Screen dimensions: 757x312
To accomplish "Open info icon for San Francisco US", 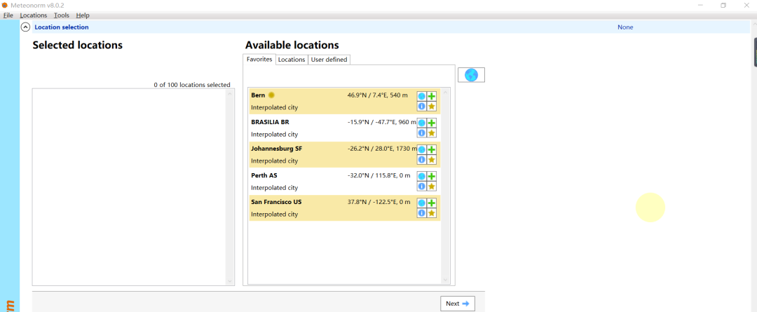I will click(x=422, y=213).
